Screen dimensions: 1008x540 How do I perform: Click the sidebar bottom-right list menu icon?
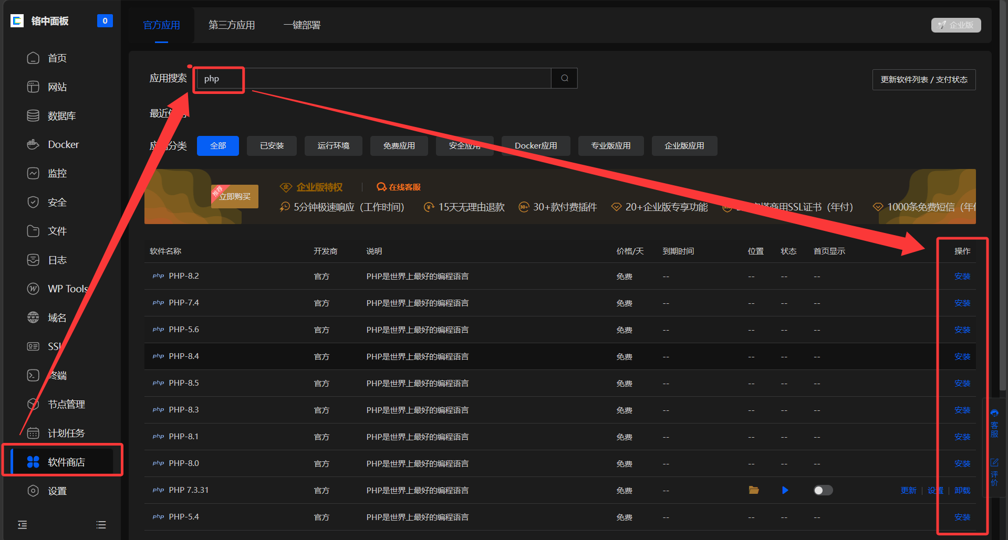pyautogui.click(x=101, y=525)
